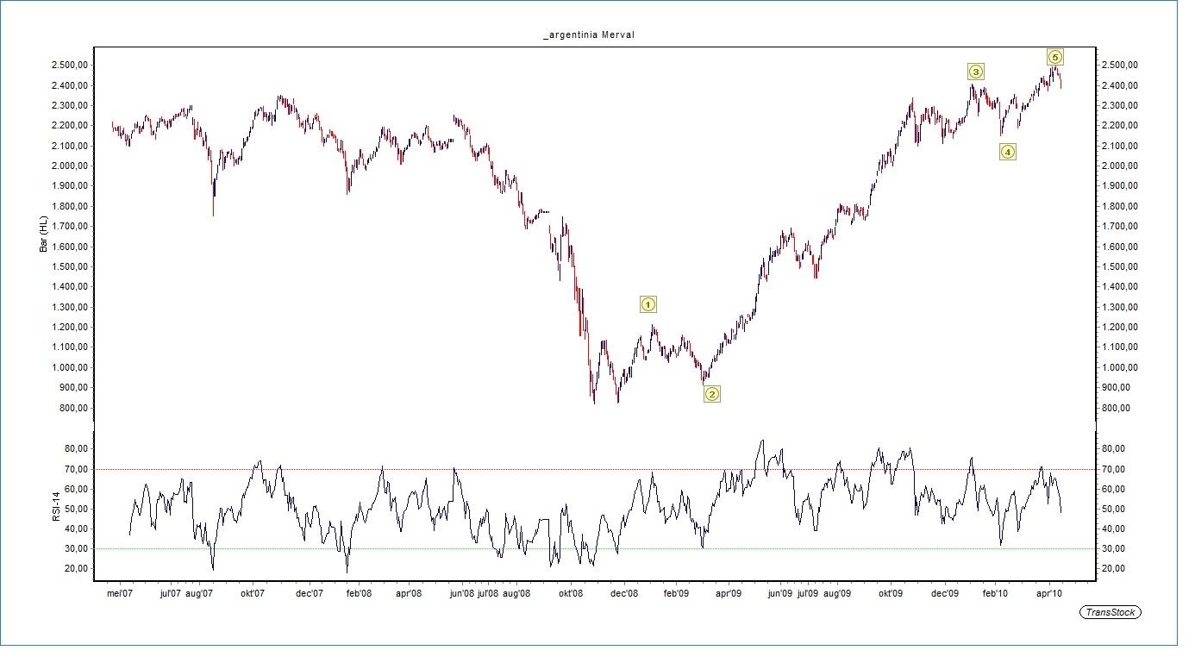
Task: Click the left-axis 2.500,00 price label
Action: point(71,66)
